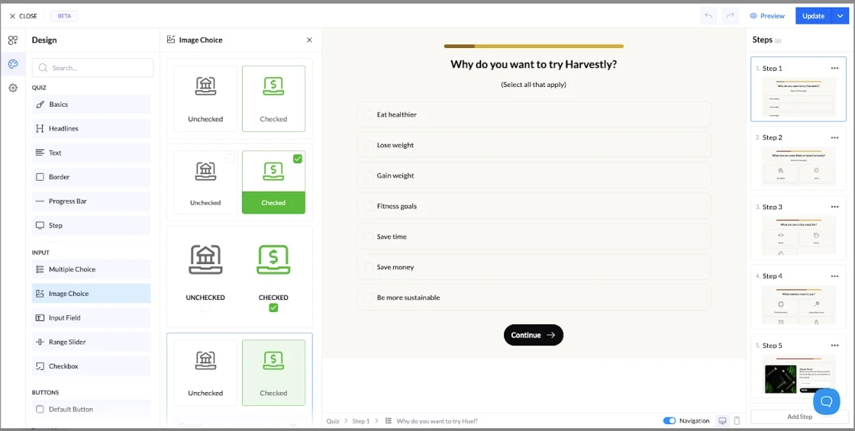Open Step 3 options menu (three dots)
The image size is (855, 431).
pos(834,207)
